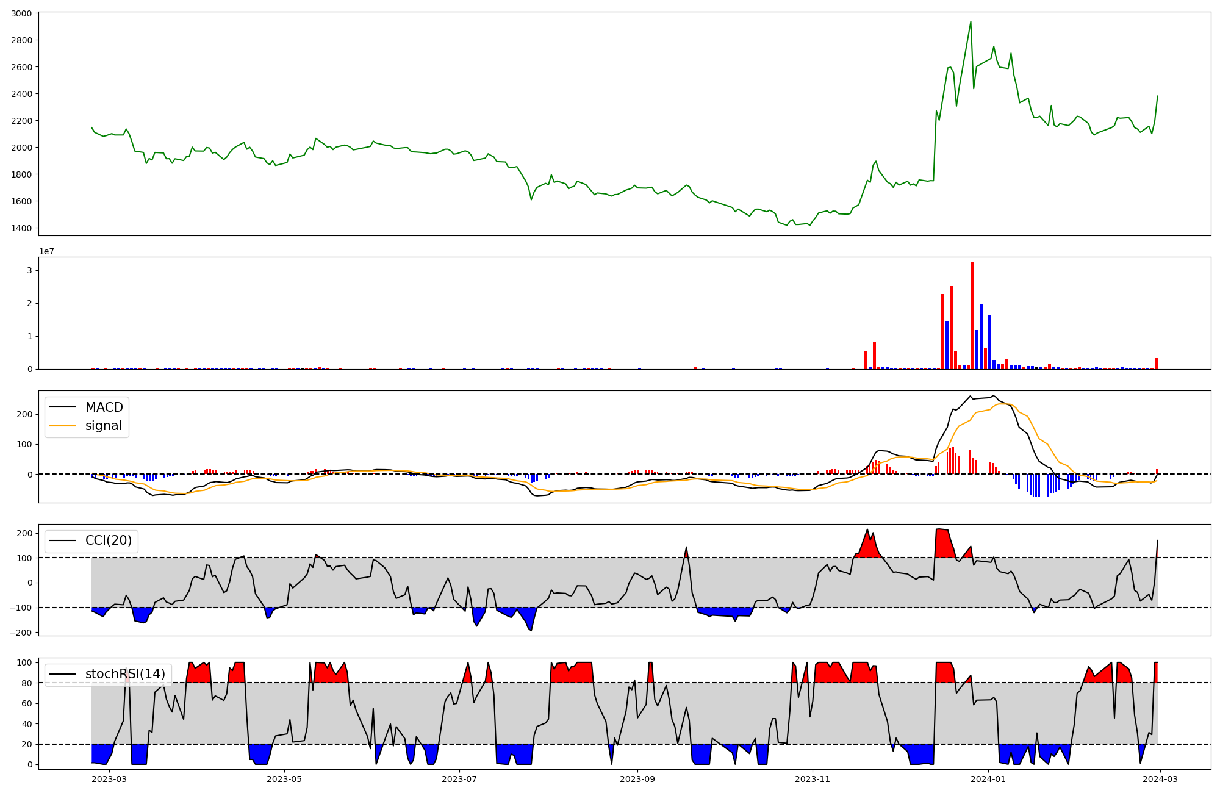Click the -200 tick on CCI axis
The width and height of the screenshot is (1220, 793).
21,633
